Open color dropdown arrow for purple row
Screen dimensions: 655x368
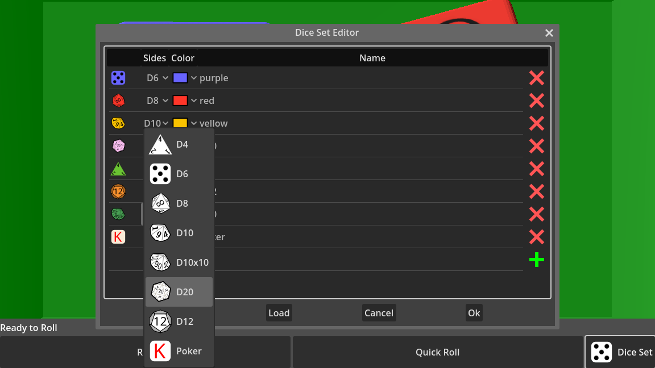point(194,78)
